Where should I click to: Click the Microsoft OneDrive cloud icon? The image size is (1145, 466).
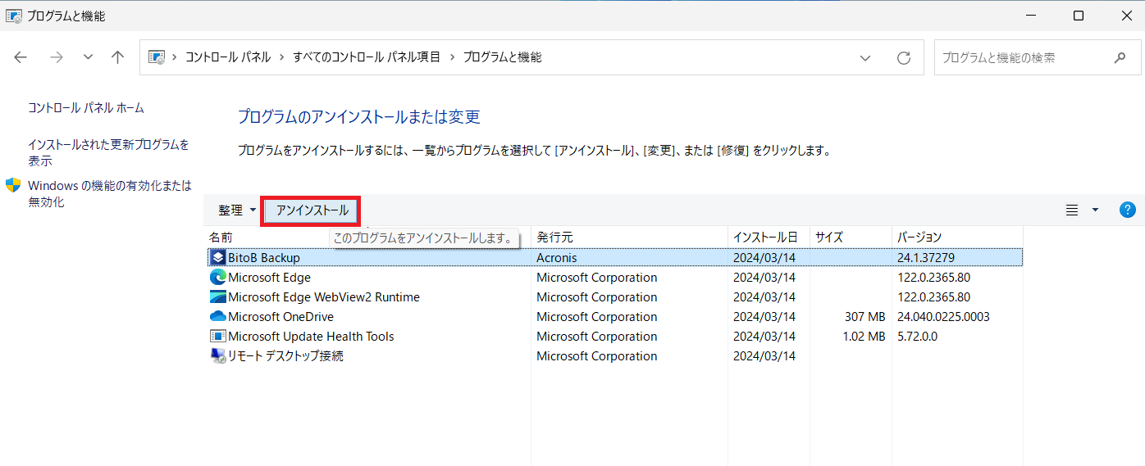(218, 317)
